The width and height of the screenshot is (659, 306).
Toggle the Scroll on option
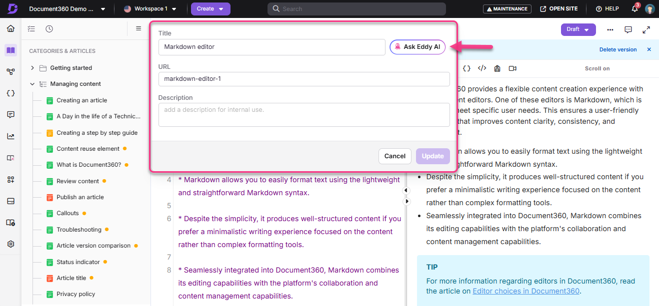(597, 68)
